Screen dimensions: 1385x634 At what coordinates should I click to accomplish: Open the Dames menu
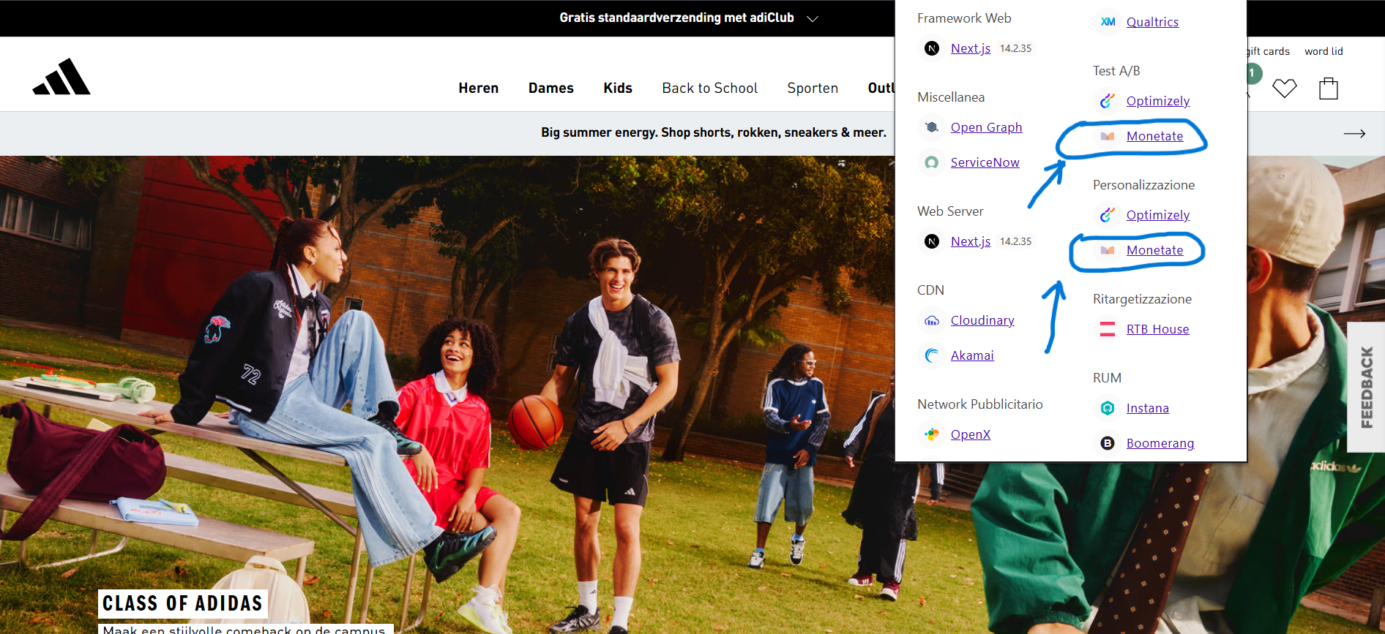[551, 88]
